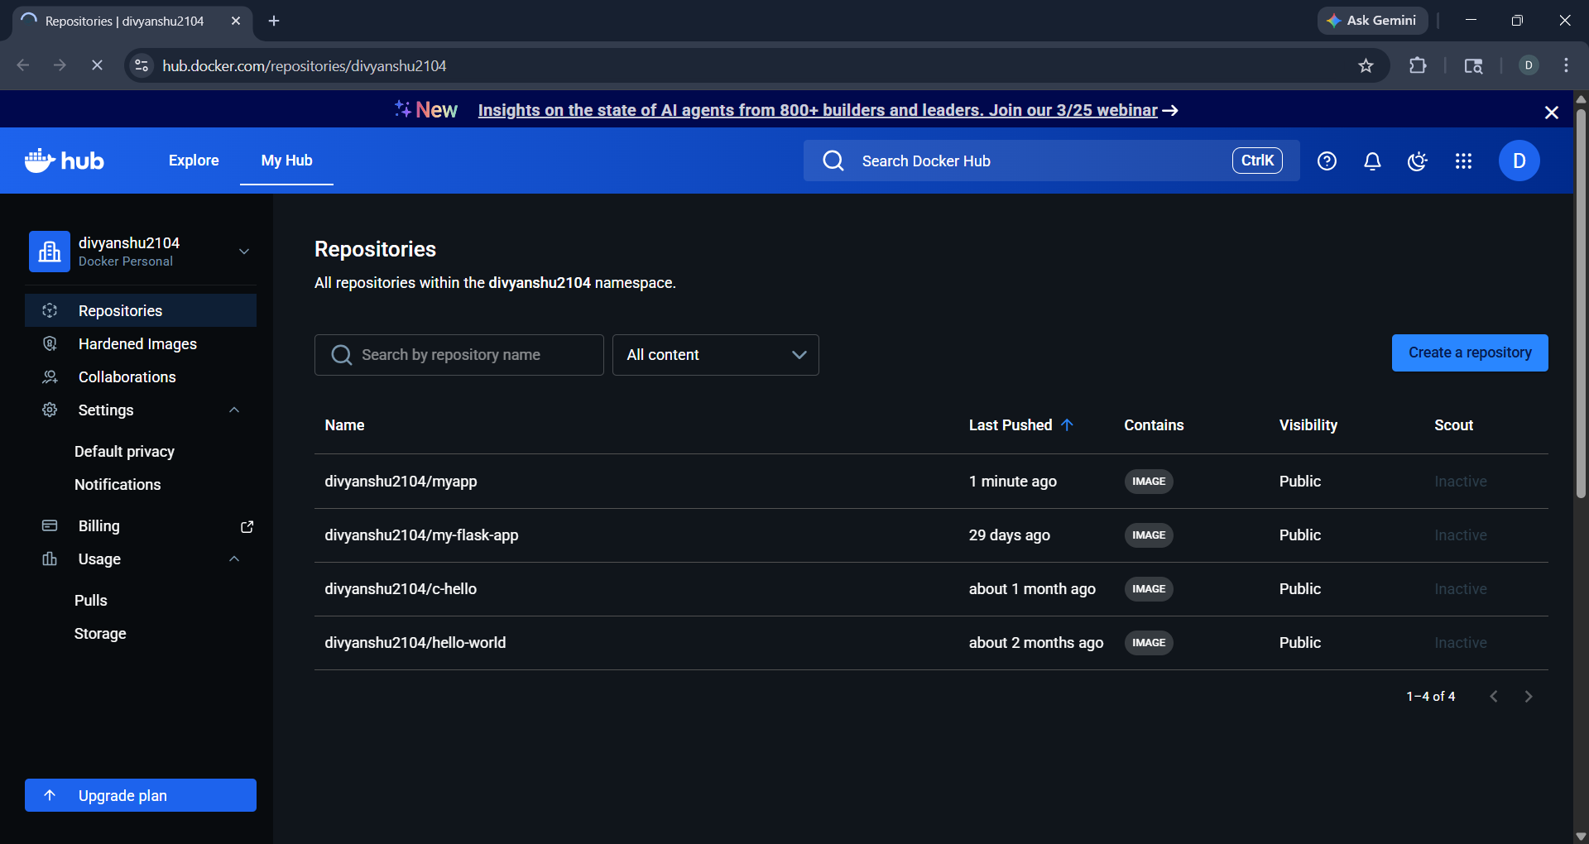Open the Repositories sidebar icon

50,310
